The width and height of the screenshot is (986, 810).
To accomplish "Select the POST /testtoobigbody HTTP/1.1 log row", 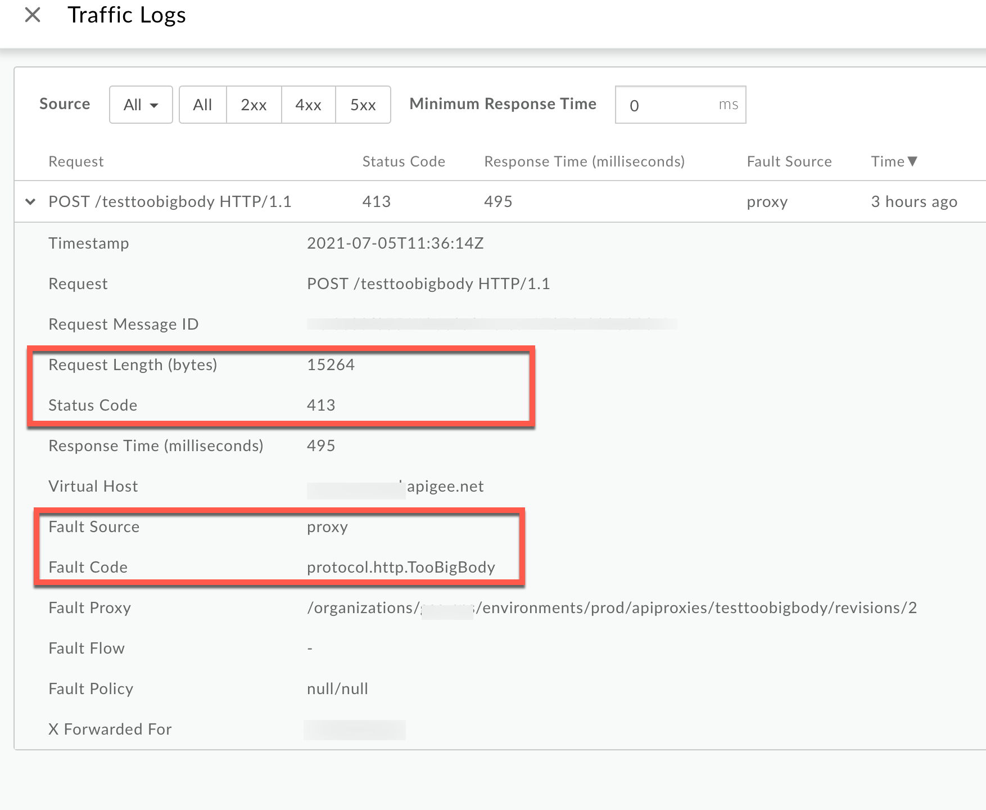I will coord(170,201).
